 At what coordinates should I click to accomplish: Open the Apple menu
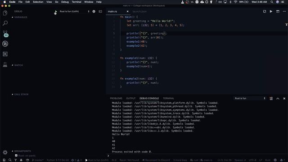point(4,2)
